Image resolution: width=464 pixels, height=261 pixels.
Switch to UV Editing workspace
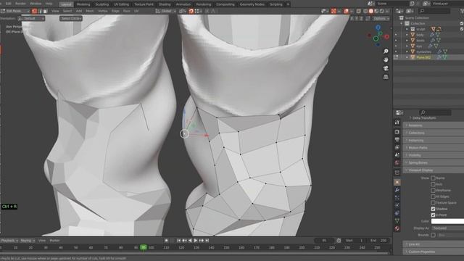[121, 4]
